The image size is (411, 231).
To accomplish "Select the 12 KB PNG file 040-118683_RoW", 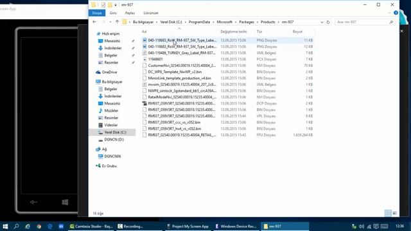I will 227,47.
